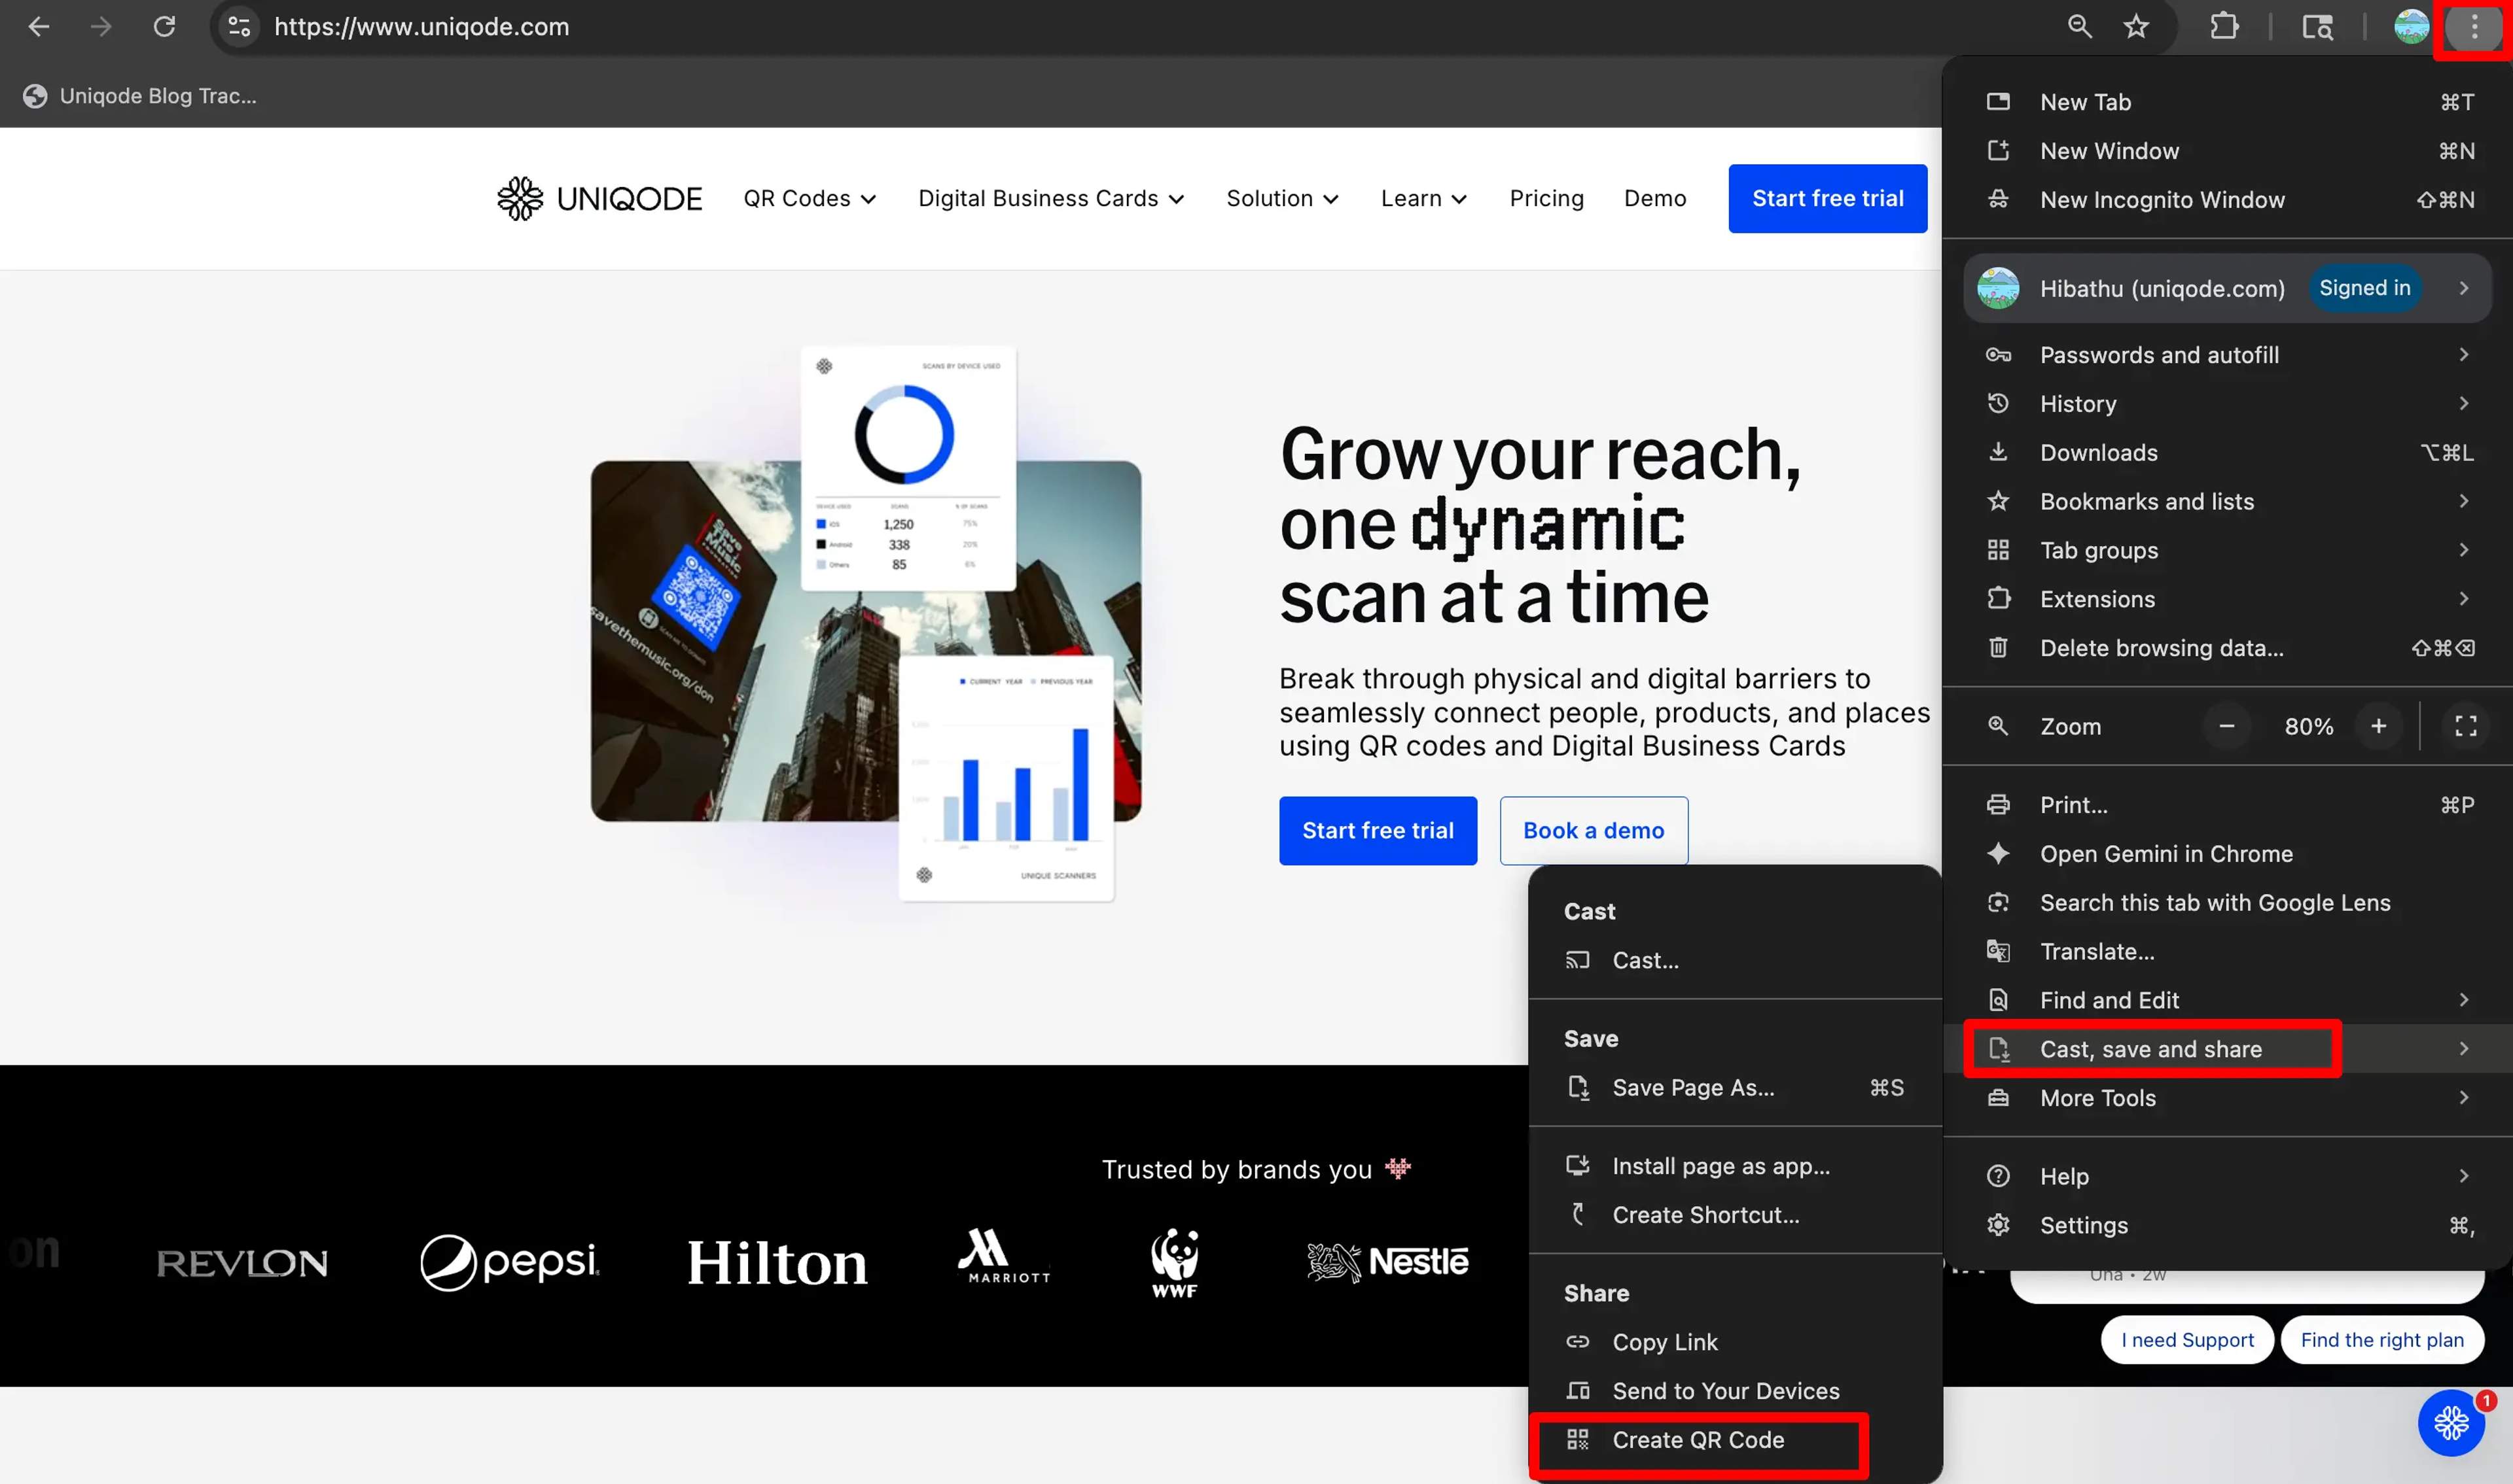Screen dimensions: 2513x1484
Task: Click the browser back arrow
Action: [x=39, y=27]
